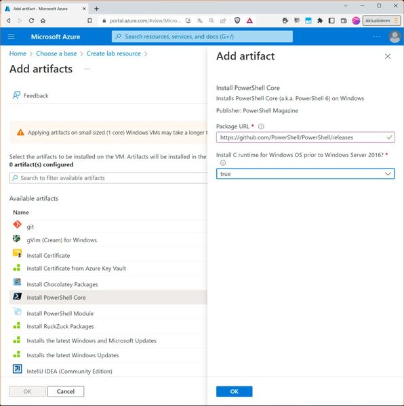This screenshot has height=406, width=404.
Task: Click Cancel on Add artifacts
Action: tap(66, 391)
